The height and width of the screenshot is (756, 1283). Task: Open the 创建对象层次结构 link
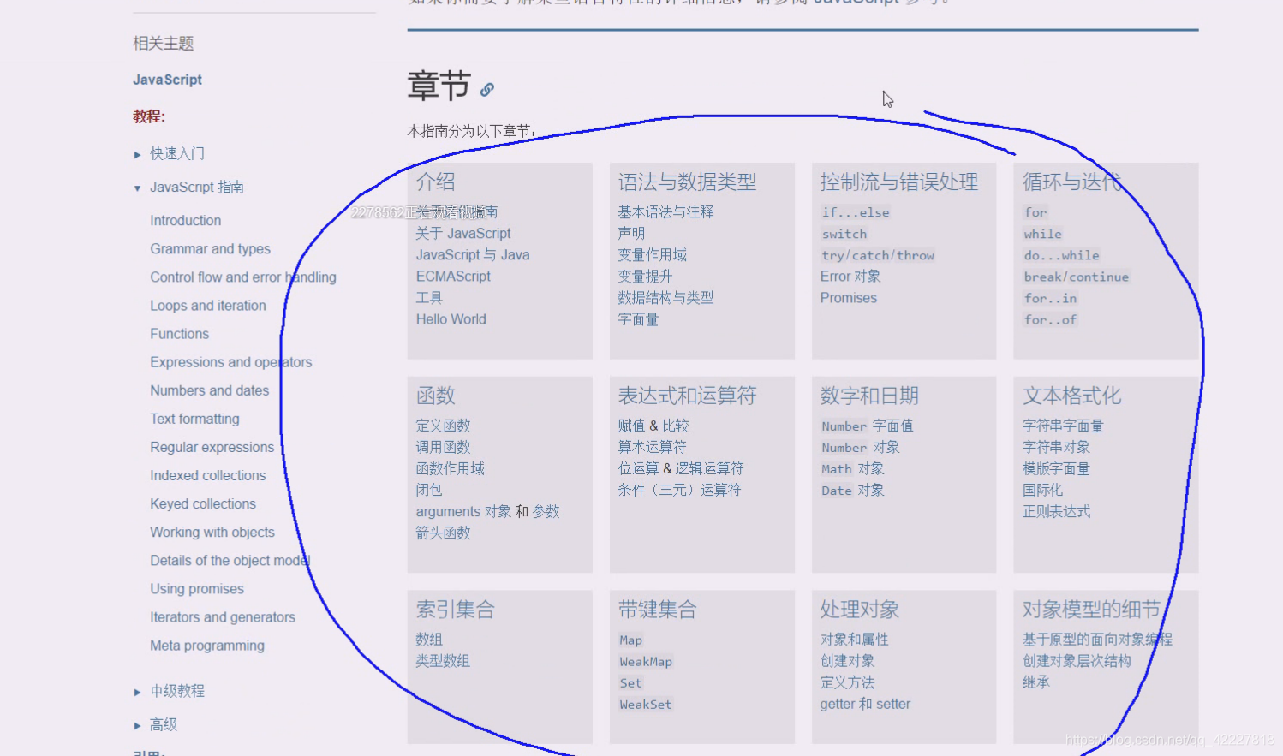[1077, 661]
